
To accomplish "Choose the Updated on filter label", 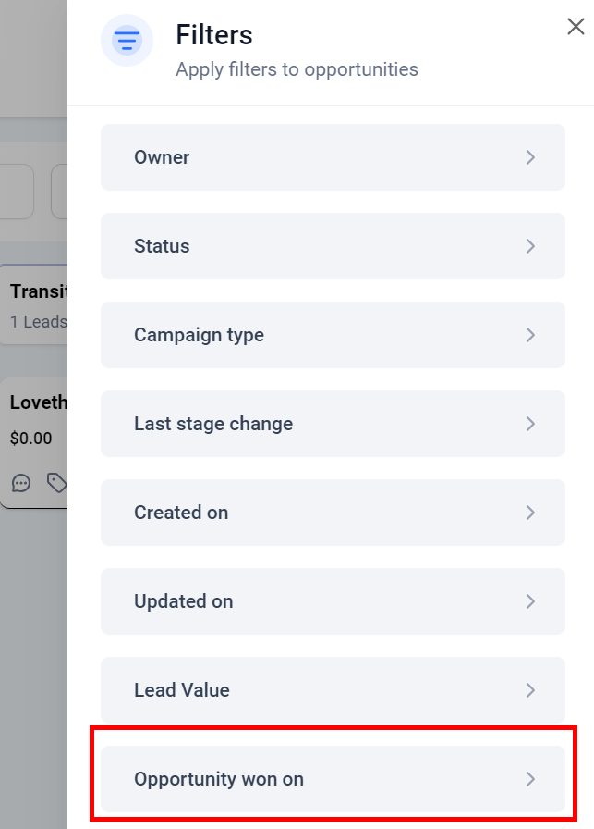I will (x=183, y=601).
